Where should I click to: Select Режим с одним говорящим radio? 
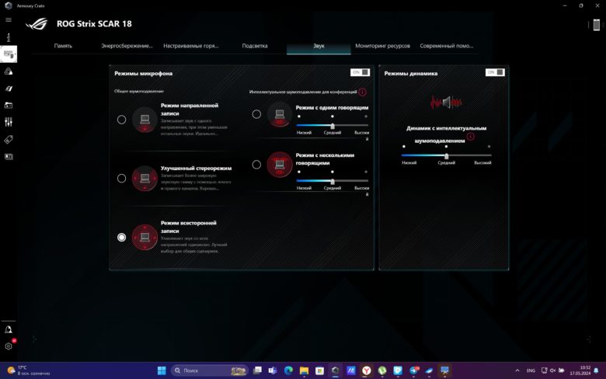pyautogui.click(x=256, y=114)
